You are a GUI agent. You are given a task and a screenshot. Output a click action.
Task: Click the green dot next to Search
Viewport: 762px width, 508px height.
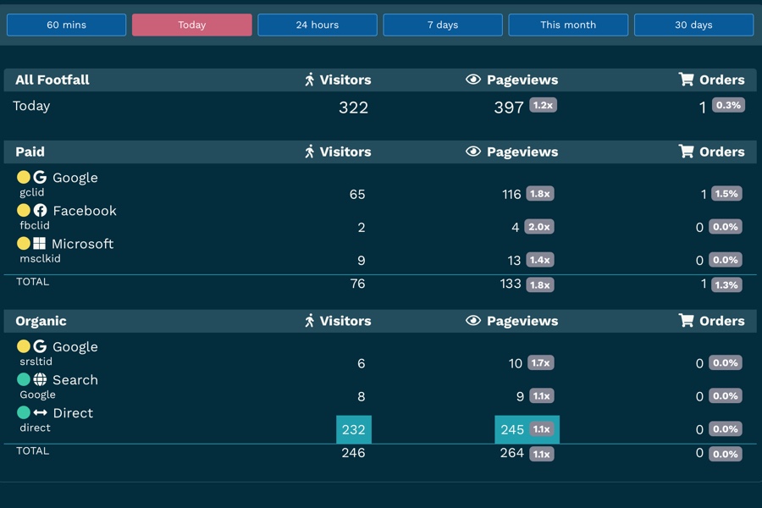[24, 379]
